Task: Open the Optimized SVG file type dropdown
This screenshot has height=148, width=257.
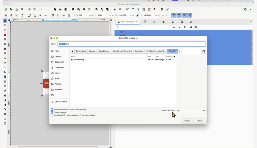Action: click(x=183, y=110)
